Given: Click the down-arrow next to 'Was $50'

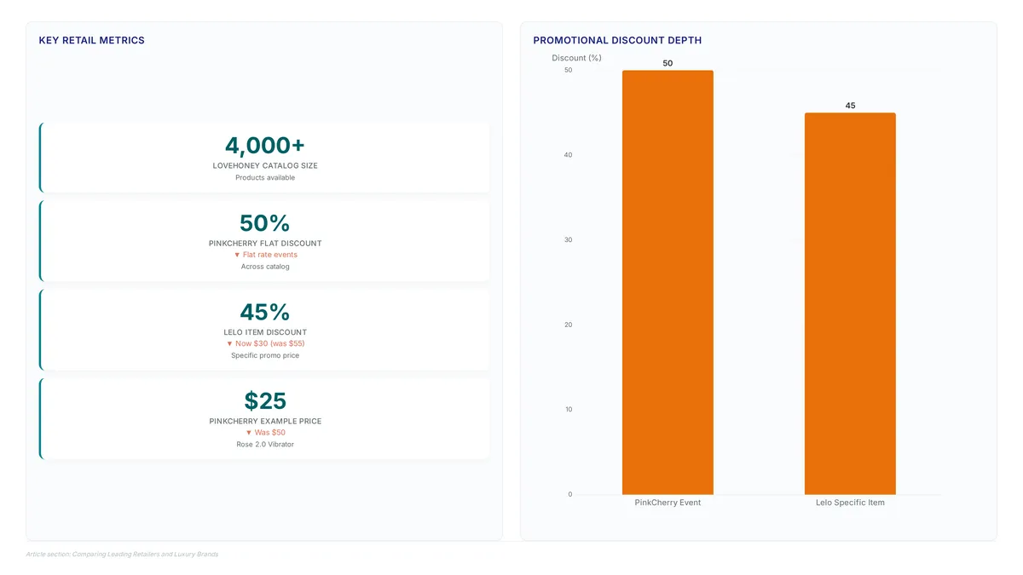Looking at the screenshot, I should [249, 432].
